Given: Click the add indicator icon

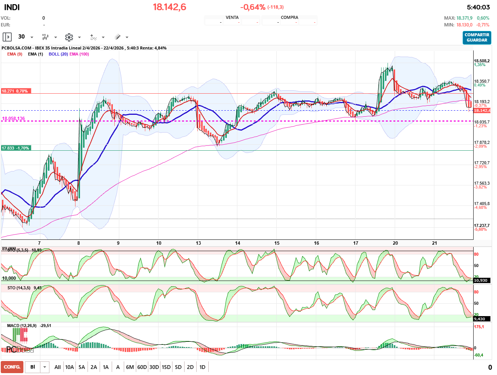Looking at the screenshot, I should point(93,37).
